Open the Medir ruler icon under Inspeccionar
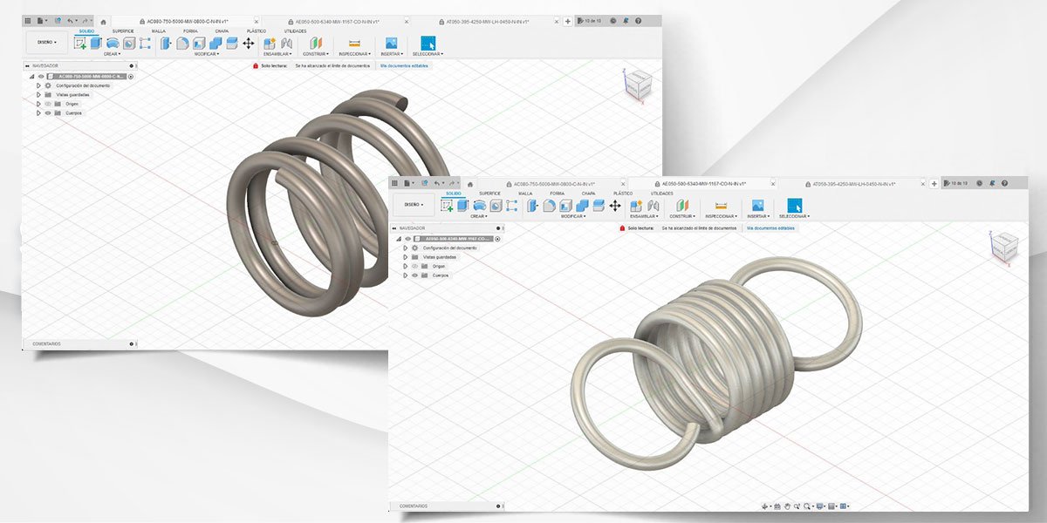The image size is (1047, 523). coord(720,207)
